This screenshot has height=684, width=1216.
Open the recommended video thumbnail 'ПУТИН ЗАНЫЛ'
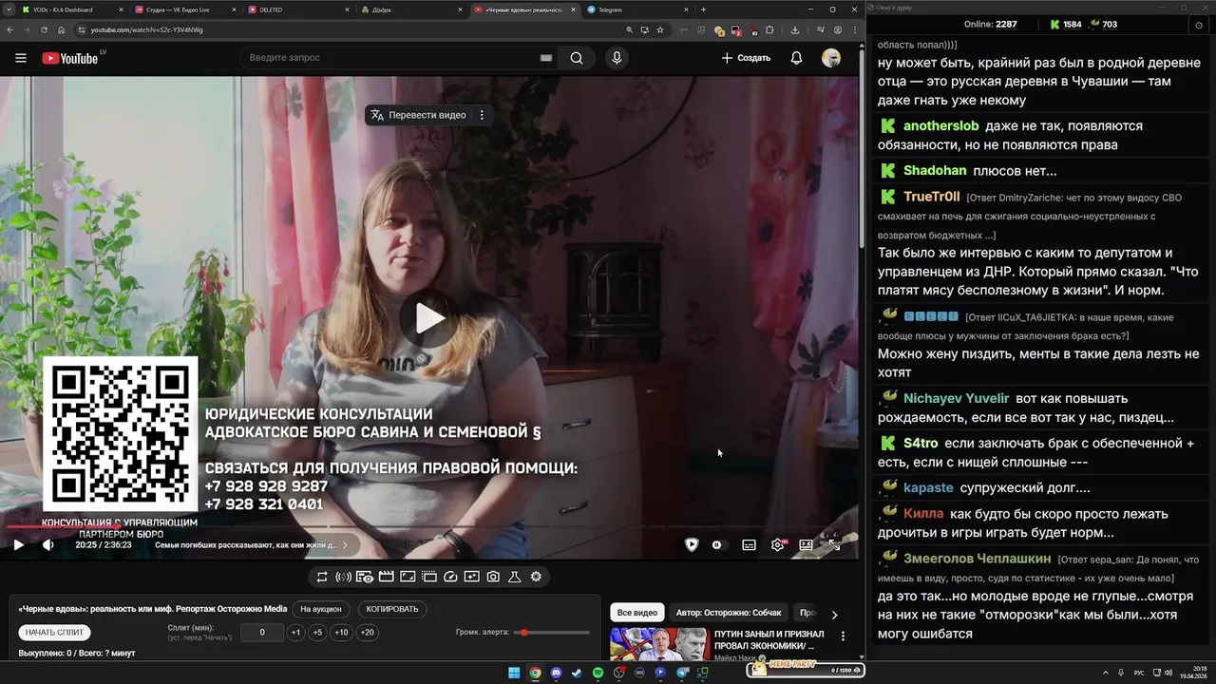tap(658, 644)
